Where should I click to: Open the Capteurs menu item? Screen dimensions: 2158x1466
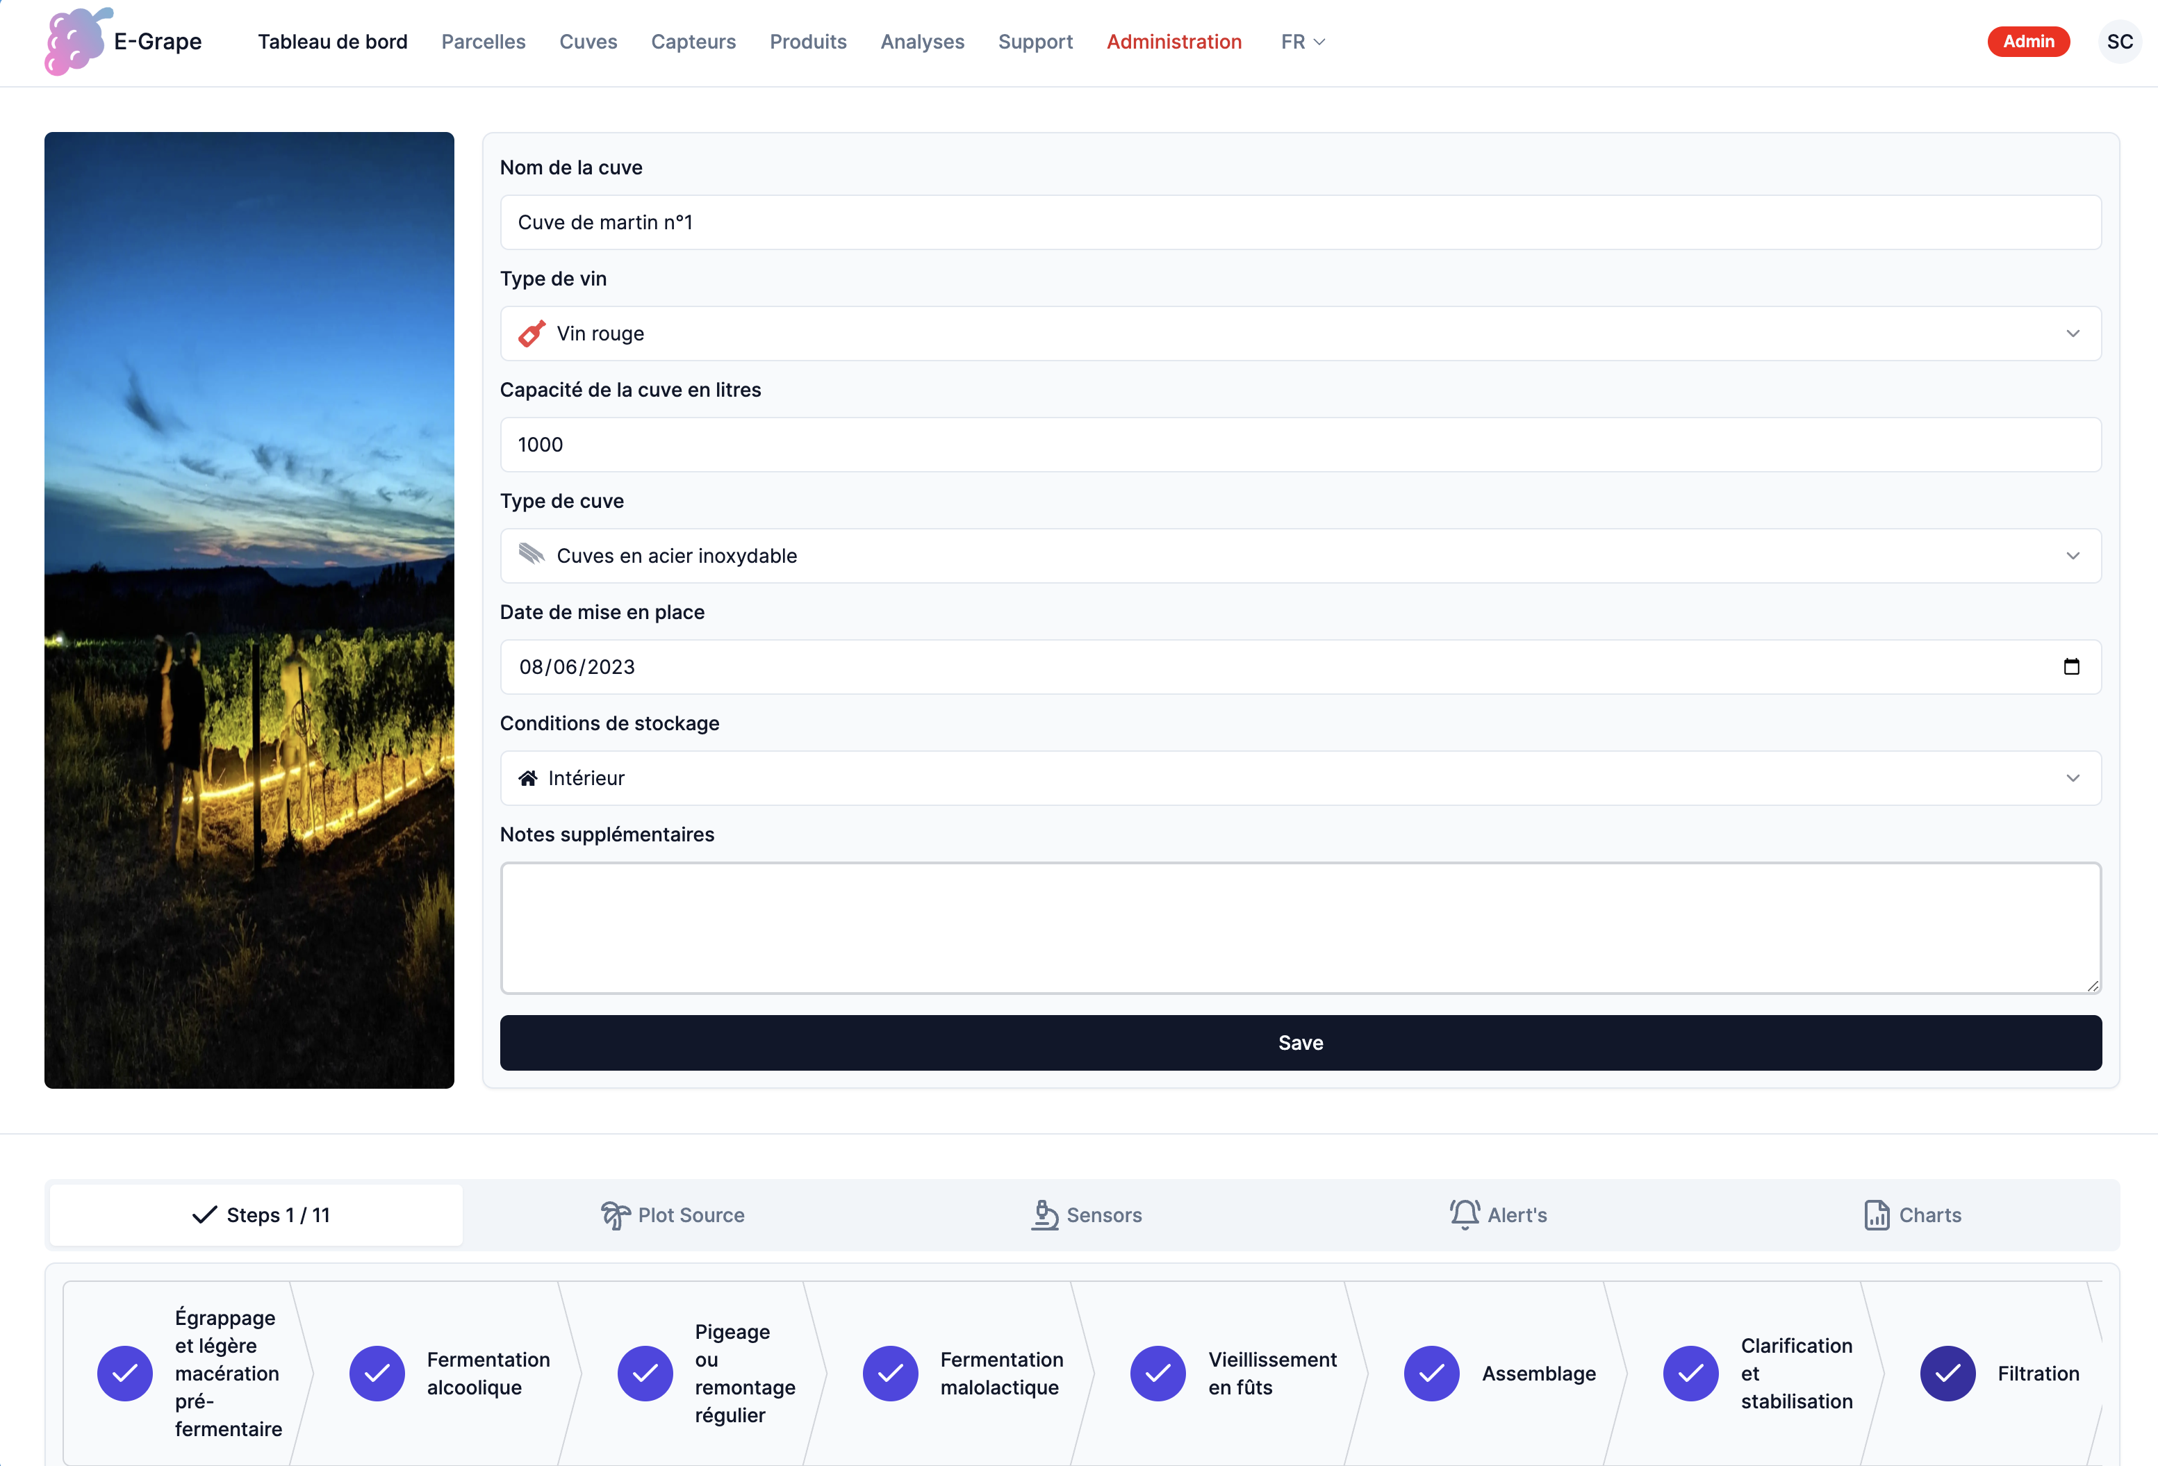693,42
